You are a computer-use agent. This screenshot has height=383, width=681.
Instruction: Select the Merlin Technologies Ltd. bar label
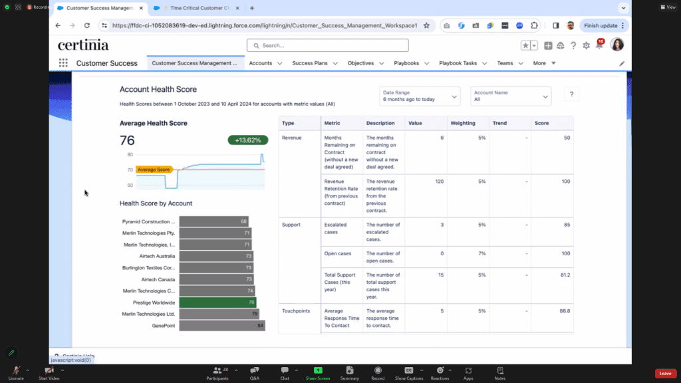pos(148,314)
